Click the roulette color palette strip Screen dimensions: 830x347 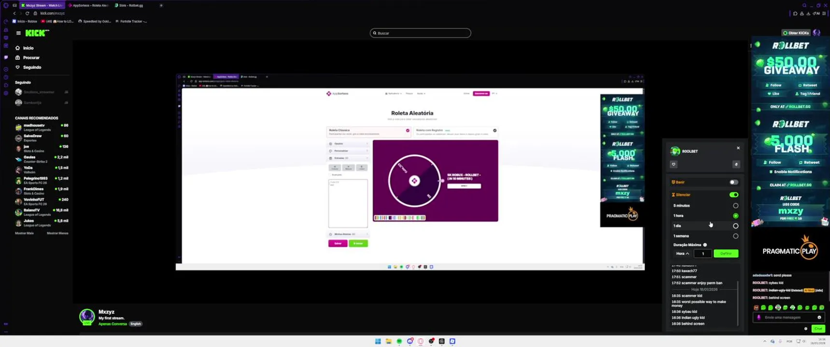tap(400, 218)
